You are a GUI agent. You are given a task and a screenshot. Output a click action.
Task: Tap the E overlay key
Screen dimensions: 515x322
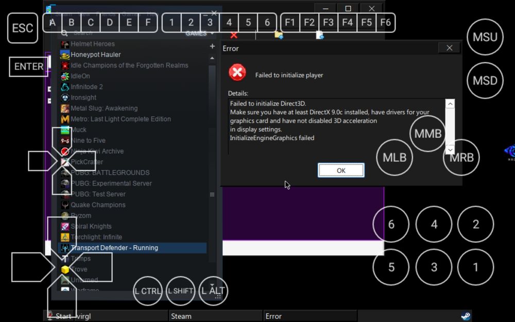(x=129, y=22)
